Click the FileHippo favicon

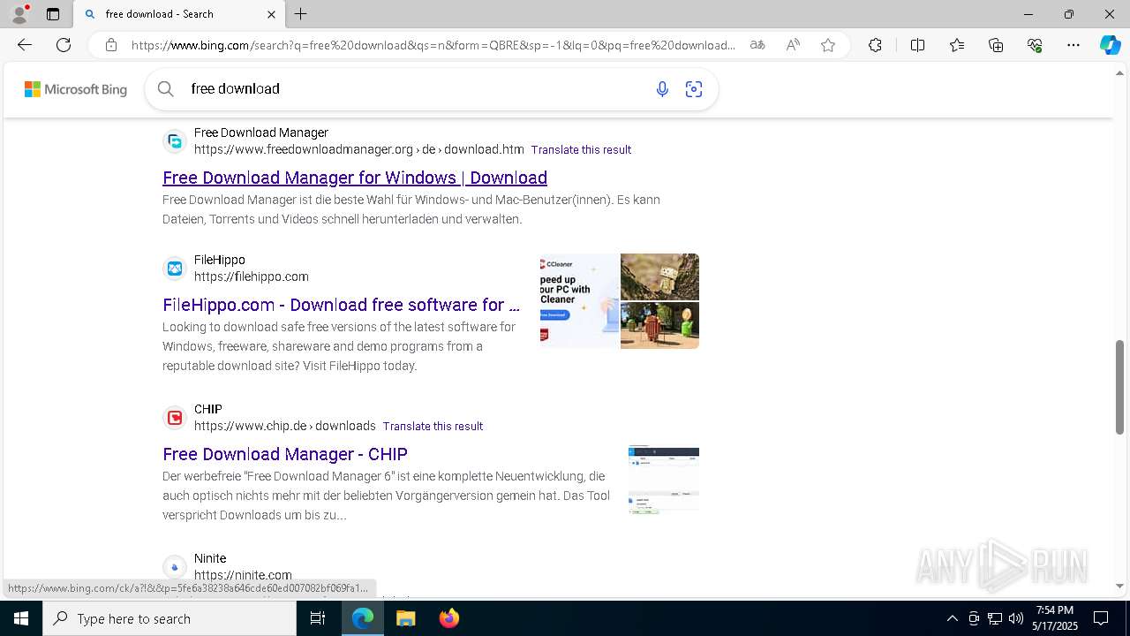[175, 269]
